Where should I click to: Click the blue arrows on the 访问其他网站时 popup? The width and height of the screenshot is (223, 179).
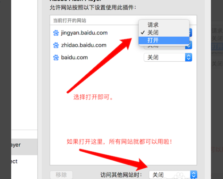tap(194, 175)
